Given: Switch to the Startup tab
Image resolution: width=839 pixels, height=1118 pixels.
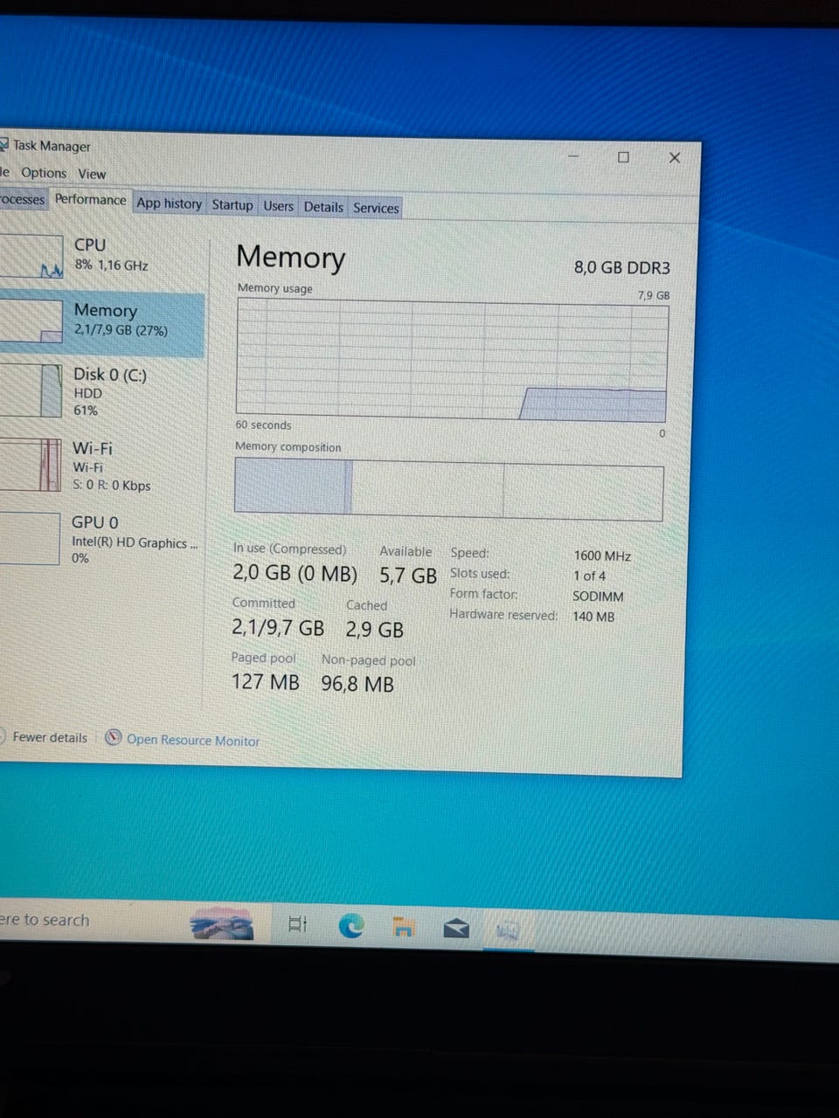Looking at the screenshot, I should point(232,205).
